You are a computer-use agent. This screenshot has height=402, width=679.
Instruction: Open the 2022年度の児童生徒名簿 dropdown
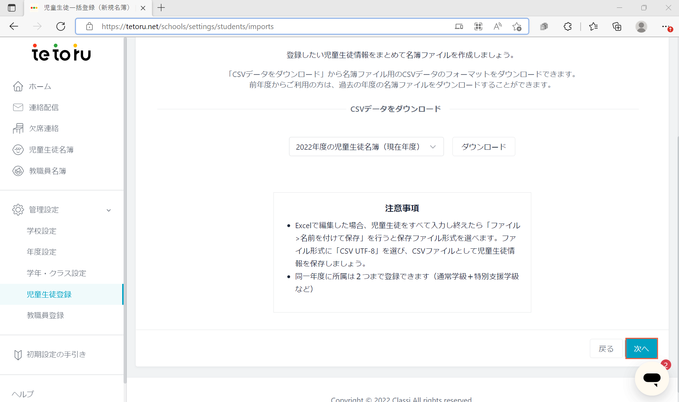pos(366,147)
